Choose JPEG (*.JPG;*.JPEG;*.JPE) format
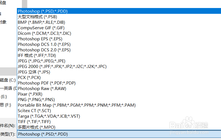The image size is (221, 140). coord(119,61)
